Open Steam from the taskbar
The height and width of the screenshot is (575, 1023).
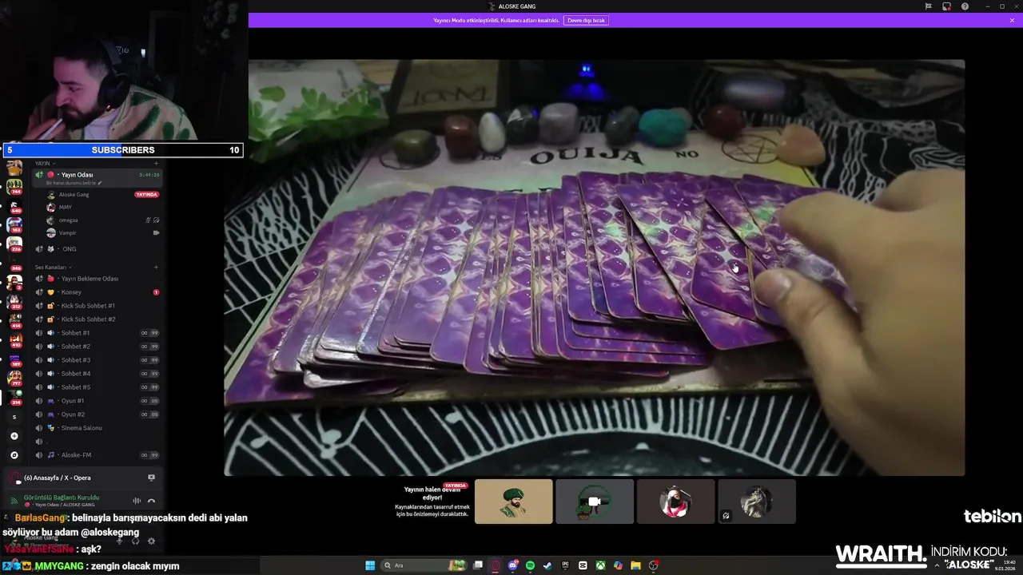[547, 565]
